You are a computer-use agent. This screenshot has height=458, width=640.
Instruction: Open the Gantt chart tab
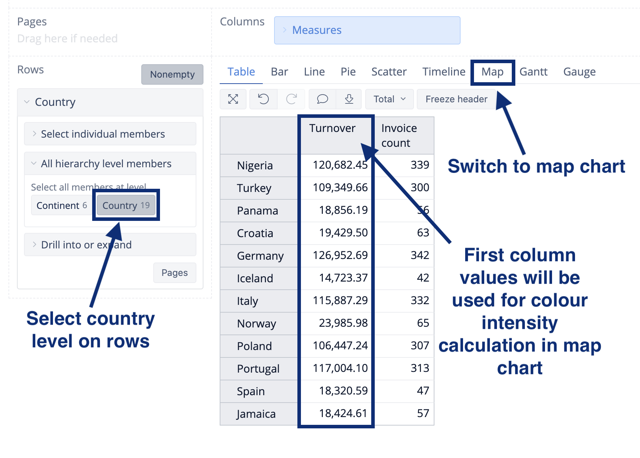tap(533, 72)
